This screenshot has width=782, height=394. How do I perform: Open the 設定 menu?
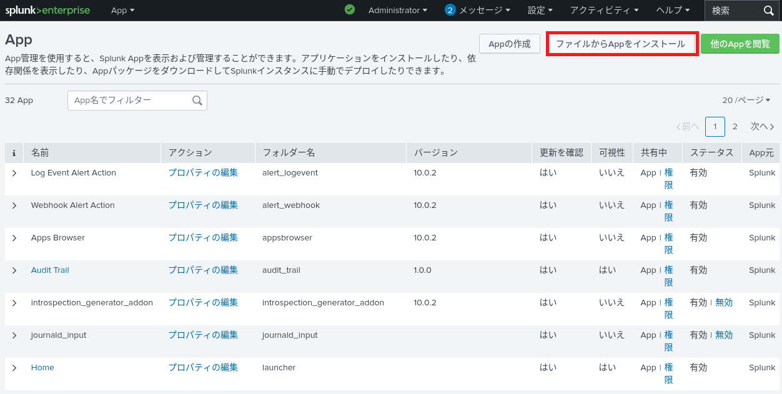(x=540, y=11)
